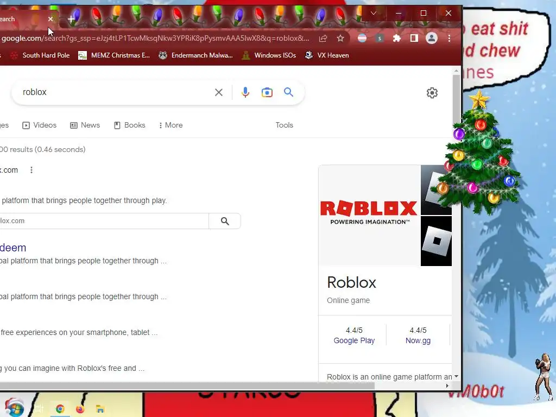The height and width of the screenshot is (417, 556).
Task: Search by image with camera icon
Action: 267,92
